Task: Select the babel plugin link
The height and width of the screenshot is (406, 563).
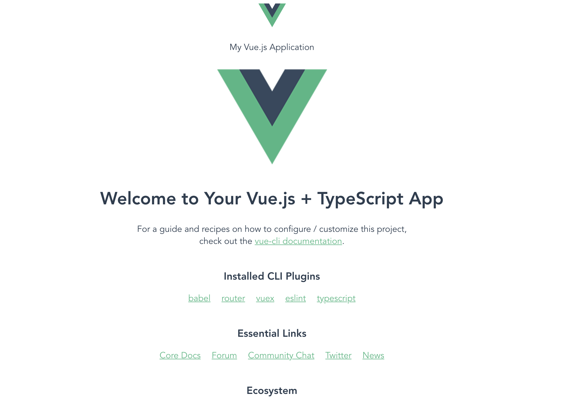Action: coord(199,298)
